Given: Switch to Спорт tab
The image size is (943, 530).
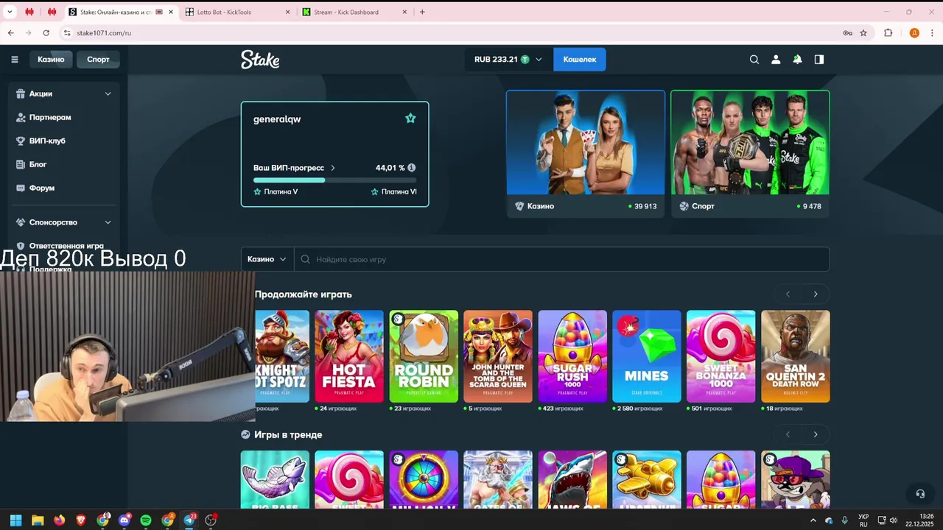Looking at the screenshot, I should click(x=98, y=60).
